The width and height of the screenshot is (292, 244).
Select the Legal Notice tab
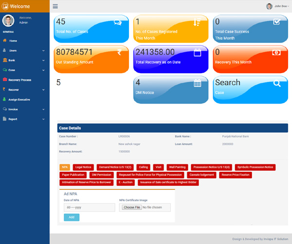click(83, 167)
